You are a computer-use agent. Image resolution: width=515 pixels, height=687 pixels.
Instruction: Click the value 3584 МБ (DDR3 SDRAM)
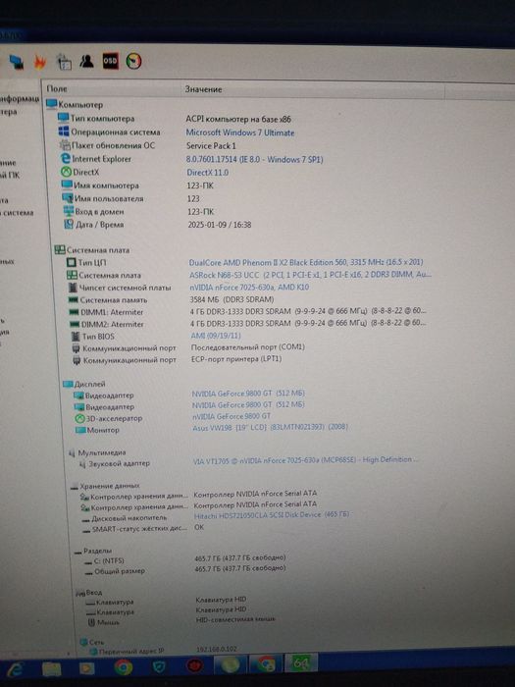pyautogui.click(x=232, y=299)
